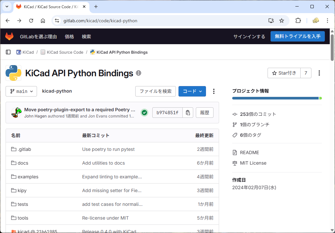Click the KiCad breadcrumb avatar icon

tap(19, 52)
